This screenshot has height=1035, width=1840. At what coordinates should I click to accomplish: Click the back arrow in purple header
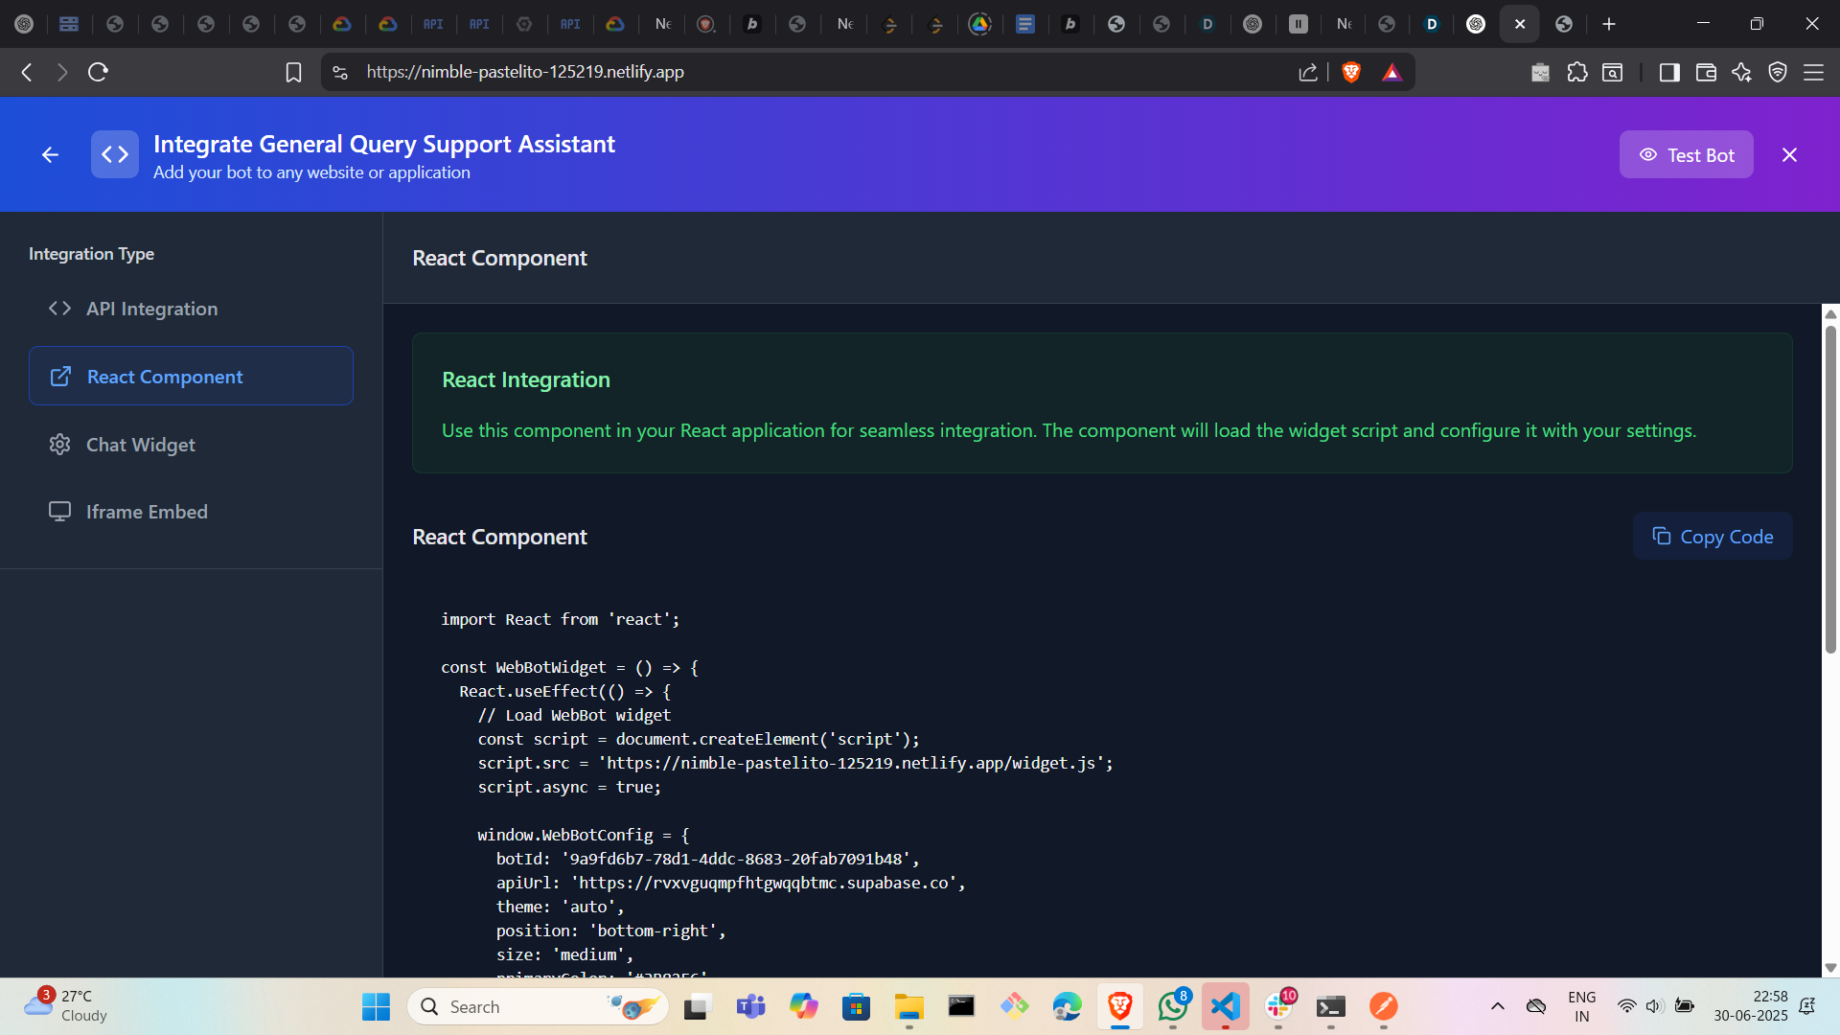click(50, 154)
